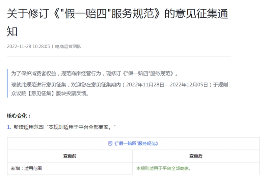Click the blue vertical quote bar
Image resolution: width=270 pixels, height=188 pixels.
click(x=7, y=83)
